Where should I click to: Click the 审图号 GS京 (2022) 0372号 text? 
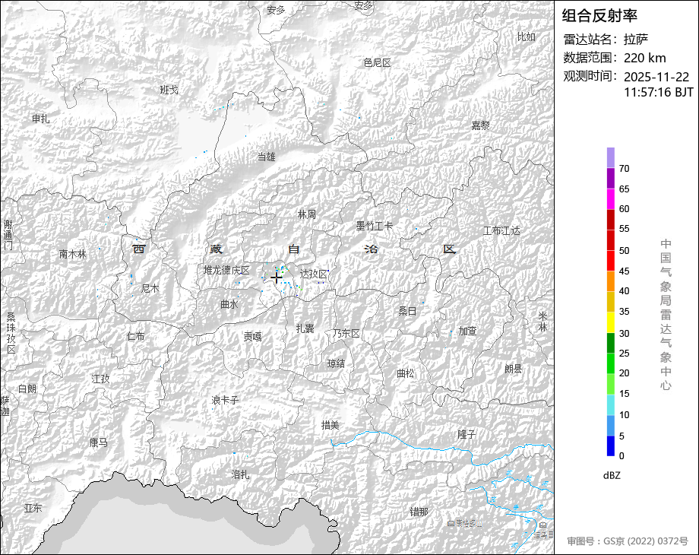click(x=628, y=541)
